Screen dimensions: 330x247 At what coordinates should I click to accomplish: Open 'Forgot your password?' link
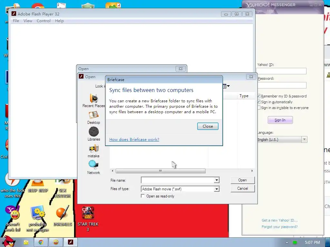[x=279, y=227]
